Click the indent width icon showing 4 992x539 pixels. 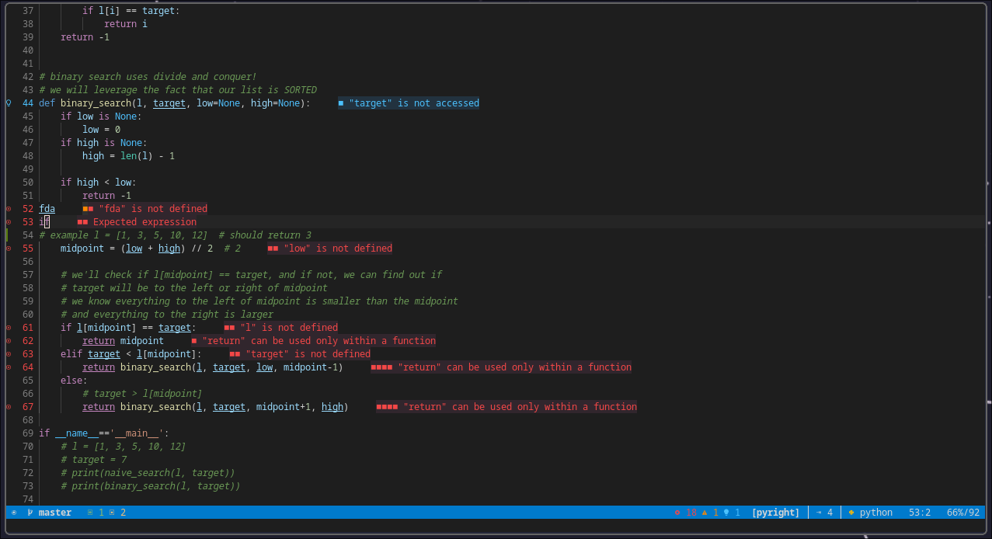819,513
